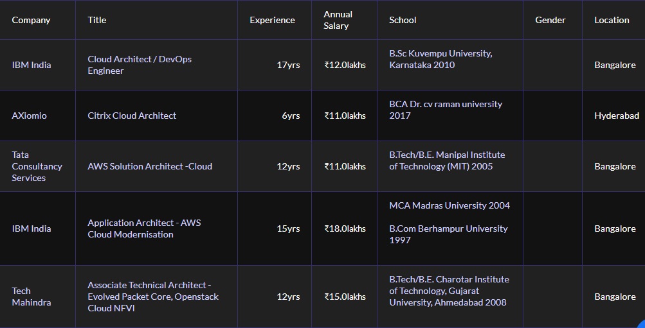
Task: Click the MCA Madras University 2004 entry
Action: tap(450, 205)
